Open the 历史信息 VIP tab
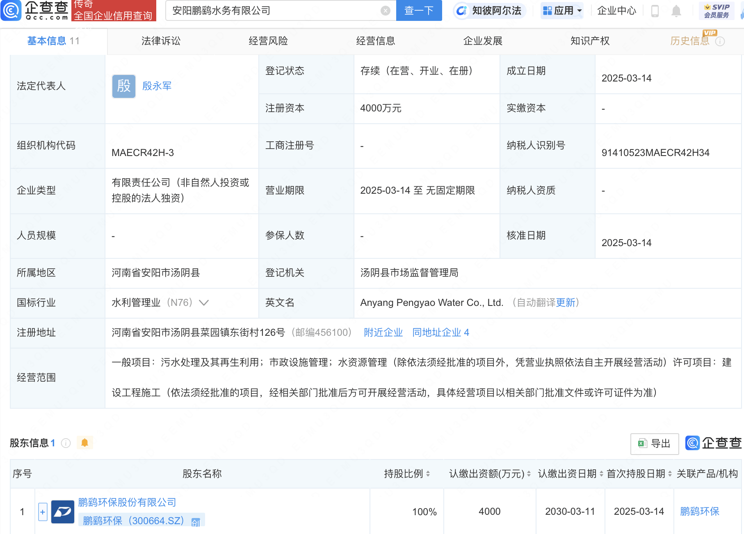Screen dimensions: 744x534 [x=690, y=41]
